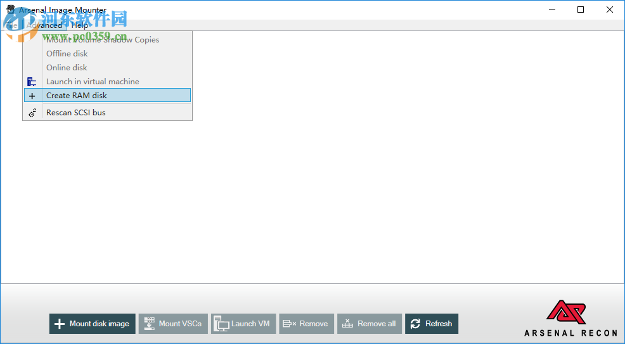Select Rescan SCSI bus menu entry
This screenshot has height=344, width=625.
click(107, 113)
